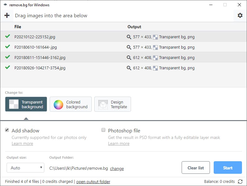Click magnifier icon for P20180811-151446-3162.jpg output

129,58
